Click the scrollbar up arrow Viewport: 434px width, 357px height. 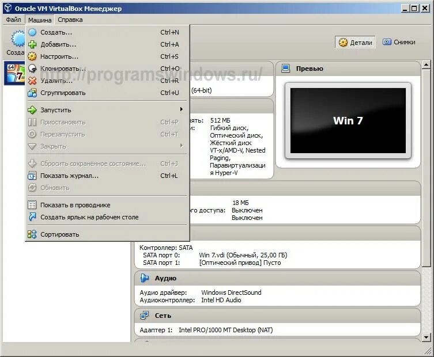point(426,65)
